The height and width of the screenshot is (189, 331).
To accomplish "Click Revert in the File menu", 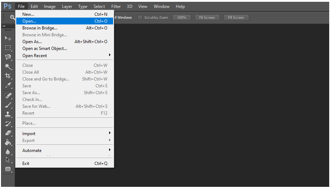I will [64, 113].
